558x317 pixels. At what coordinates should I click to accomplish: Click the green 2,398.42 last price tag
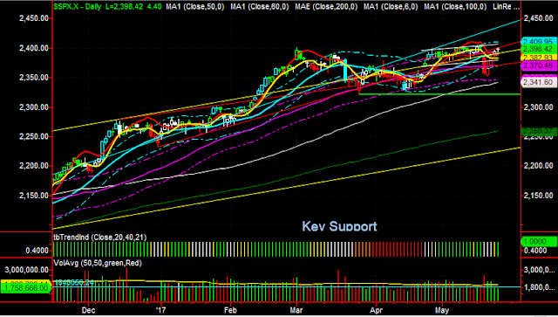point(539,49)
